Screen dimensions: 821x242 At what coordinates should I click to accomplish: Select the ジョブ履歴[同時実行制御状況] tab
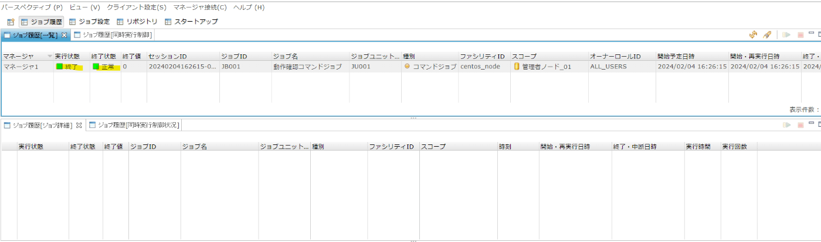click(x=134, y=125)
